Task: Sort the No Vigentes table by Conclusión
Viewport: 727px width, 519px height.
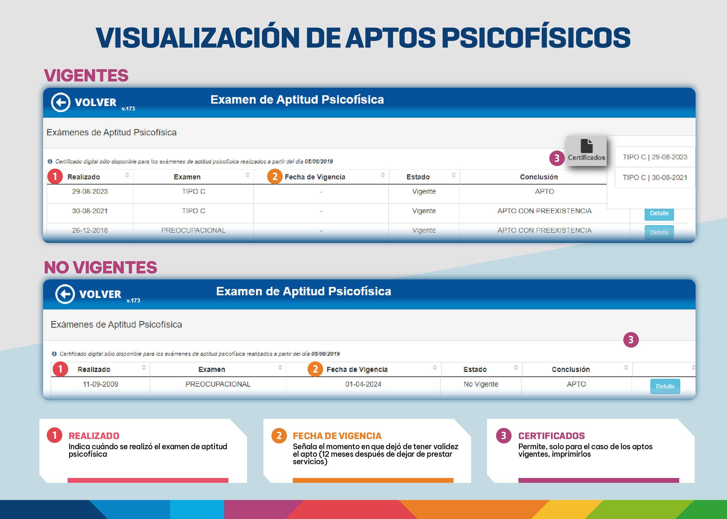Action: [626, 367]
